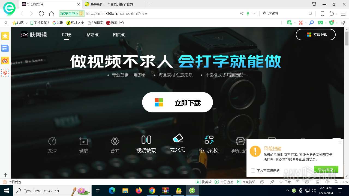The height and width of the screenshot is (196, 349).
Task: Open a new tab with plus button
Action: (150, 4)
